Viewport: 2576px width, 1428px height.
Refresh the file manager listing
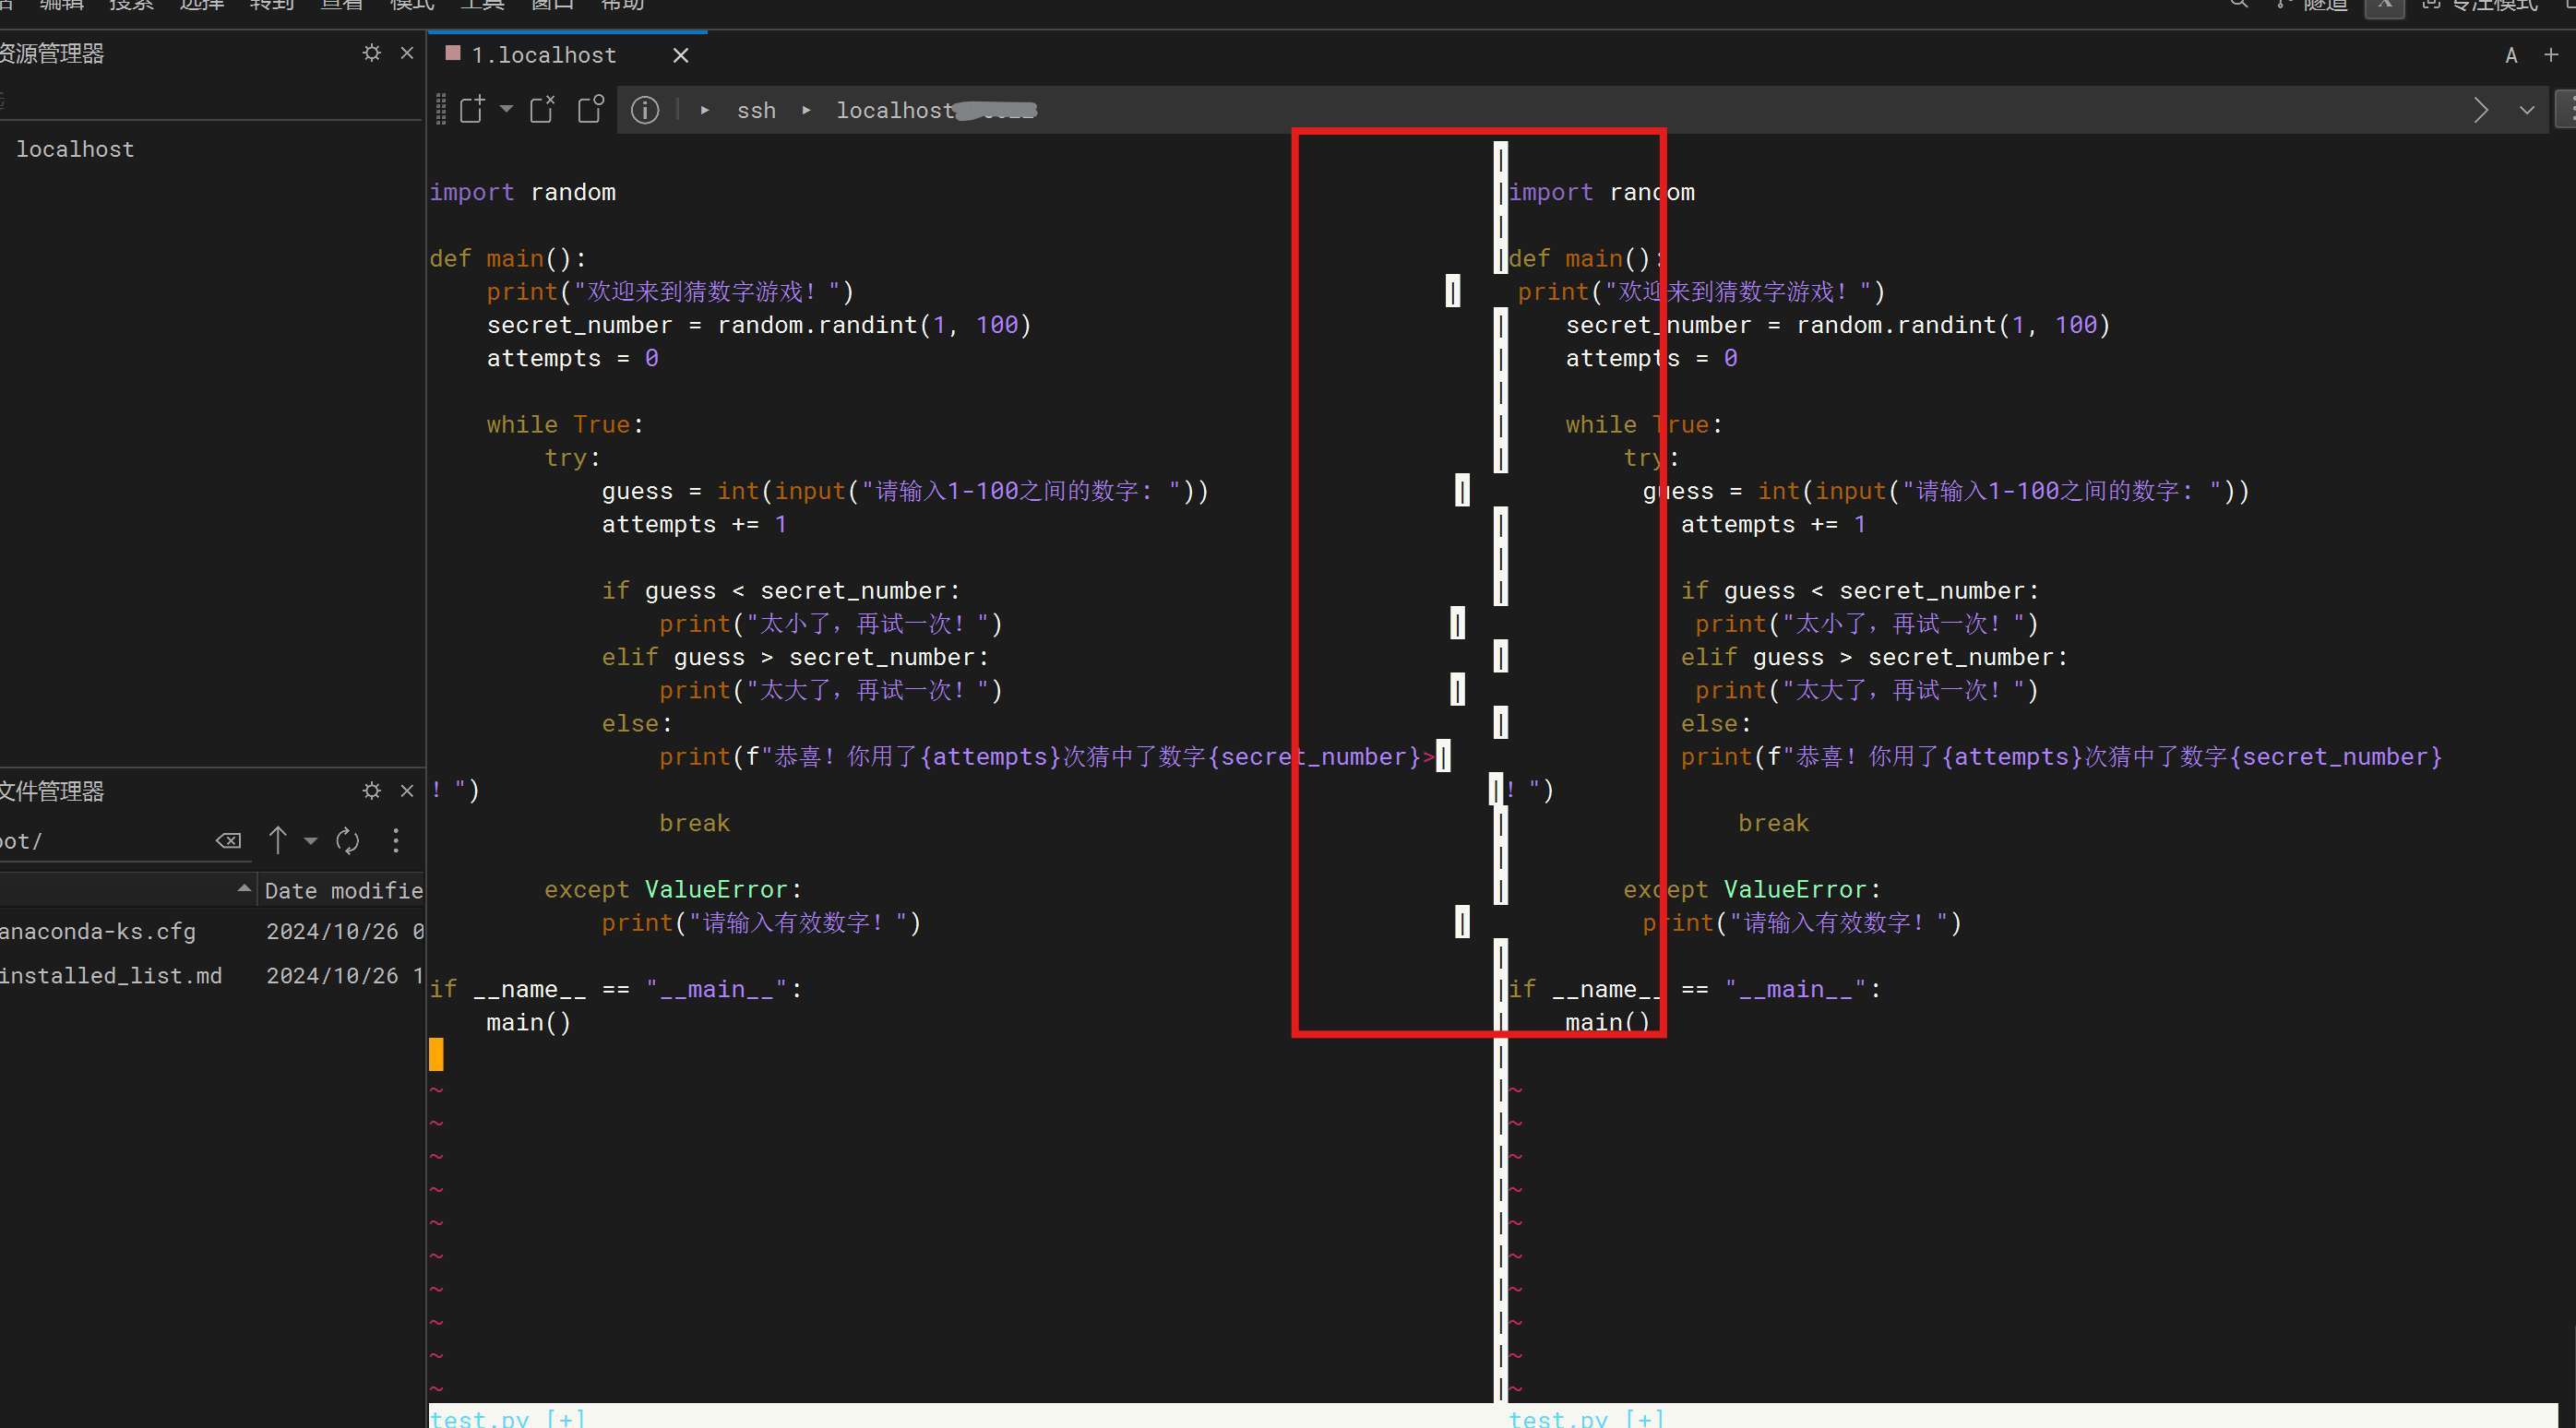[x=347, y=841]
